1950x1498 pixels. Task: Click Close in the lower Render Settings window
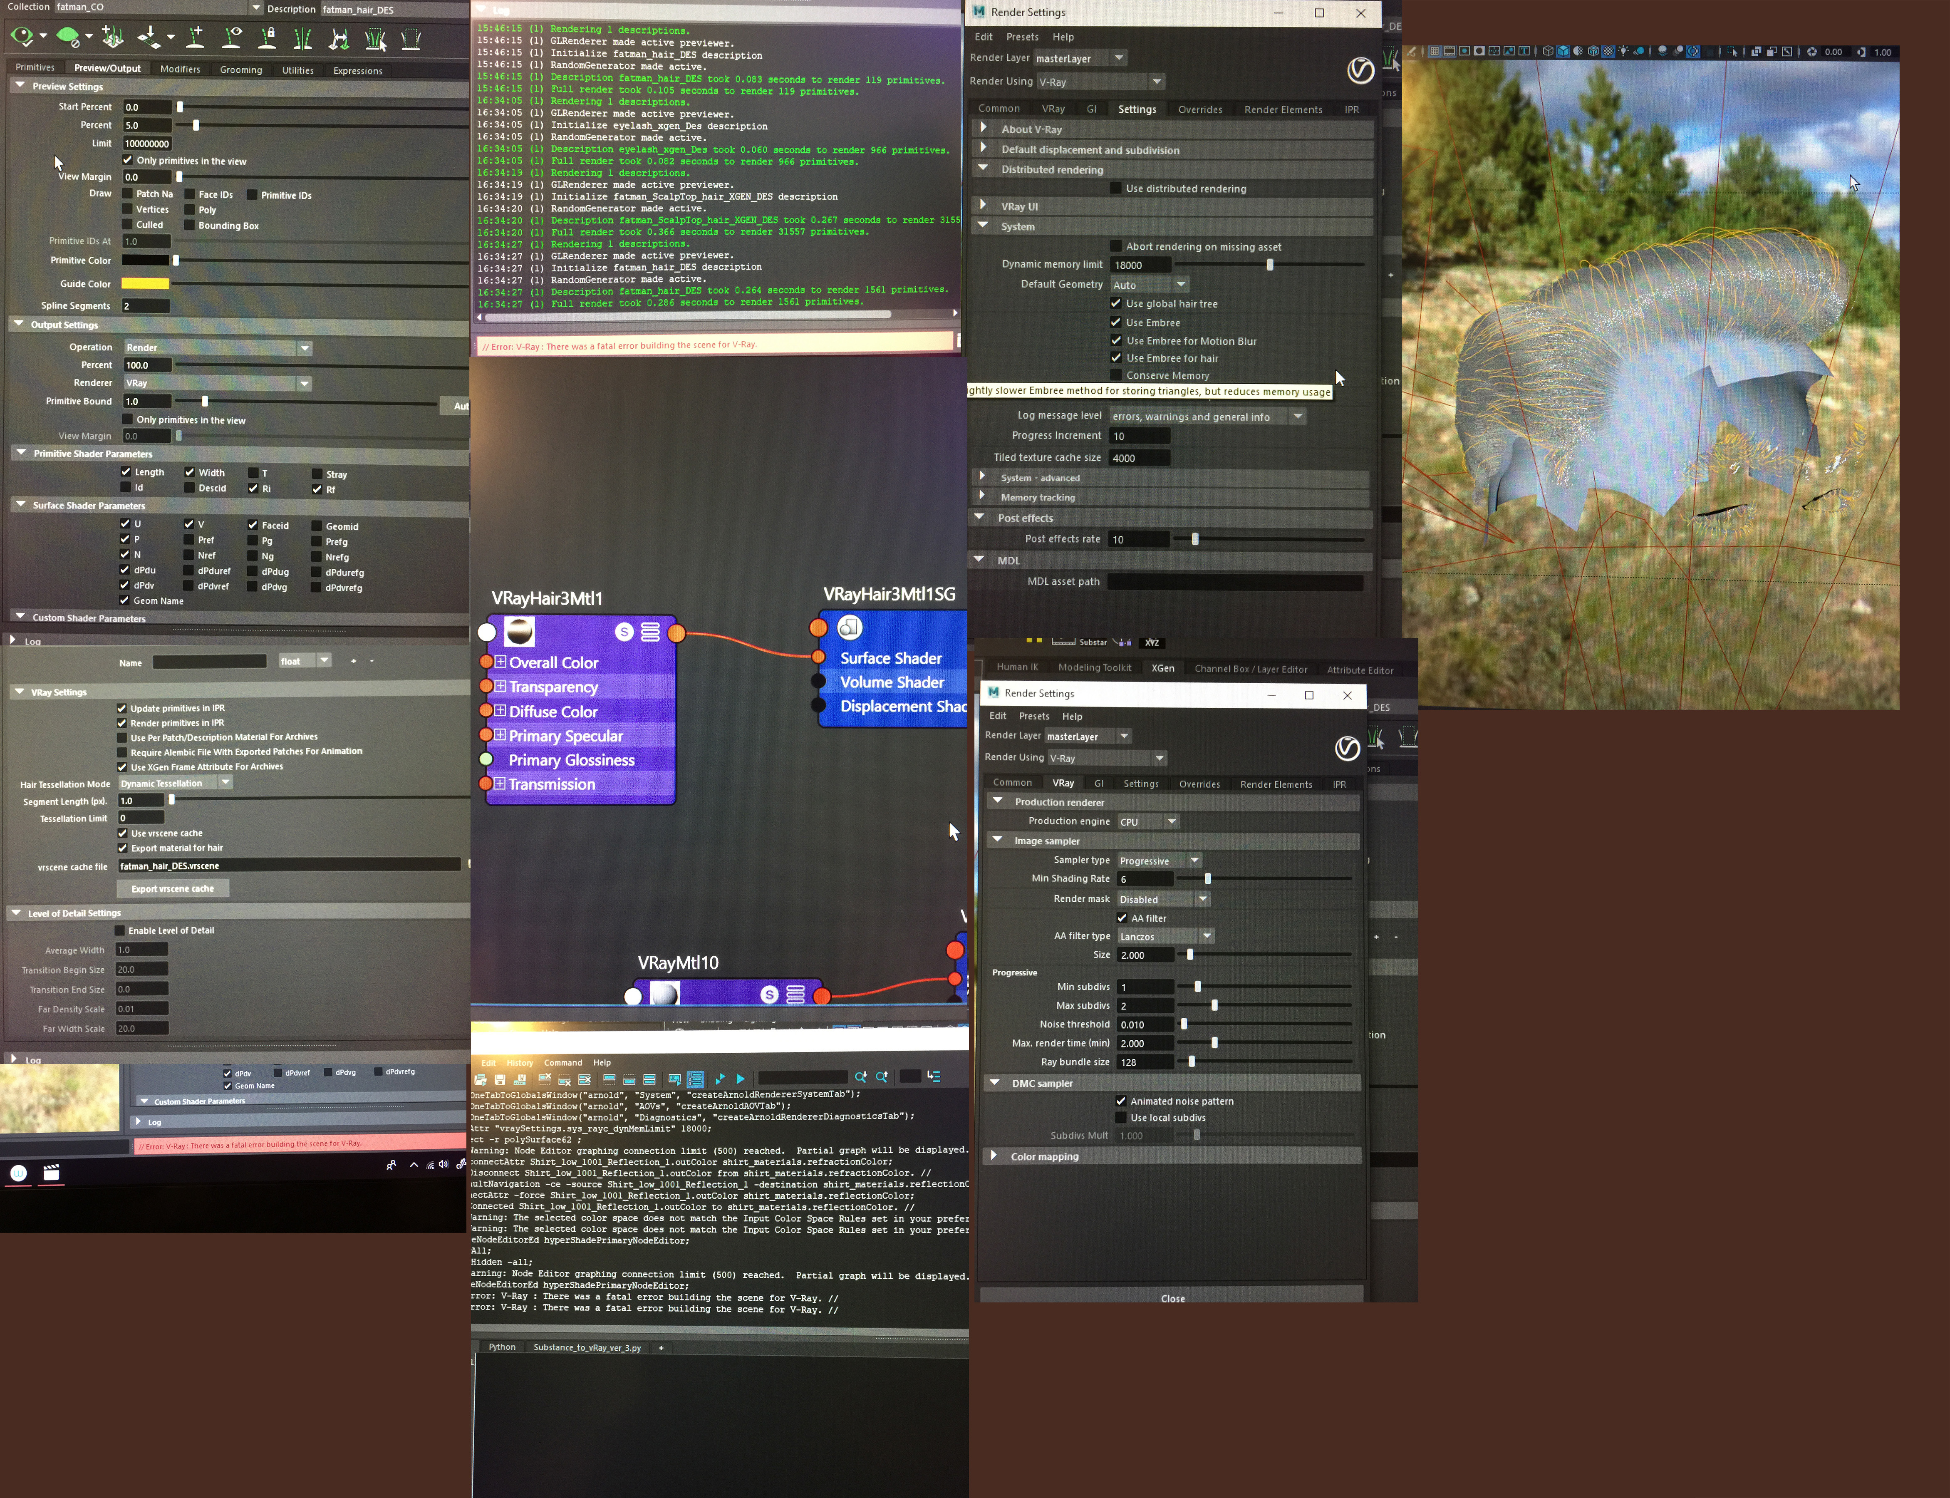[1172, 1297]
